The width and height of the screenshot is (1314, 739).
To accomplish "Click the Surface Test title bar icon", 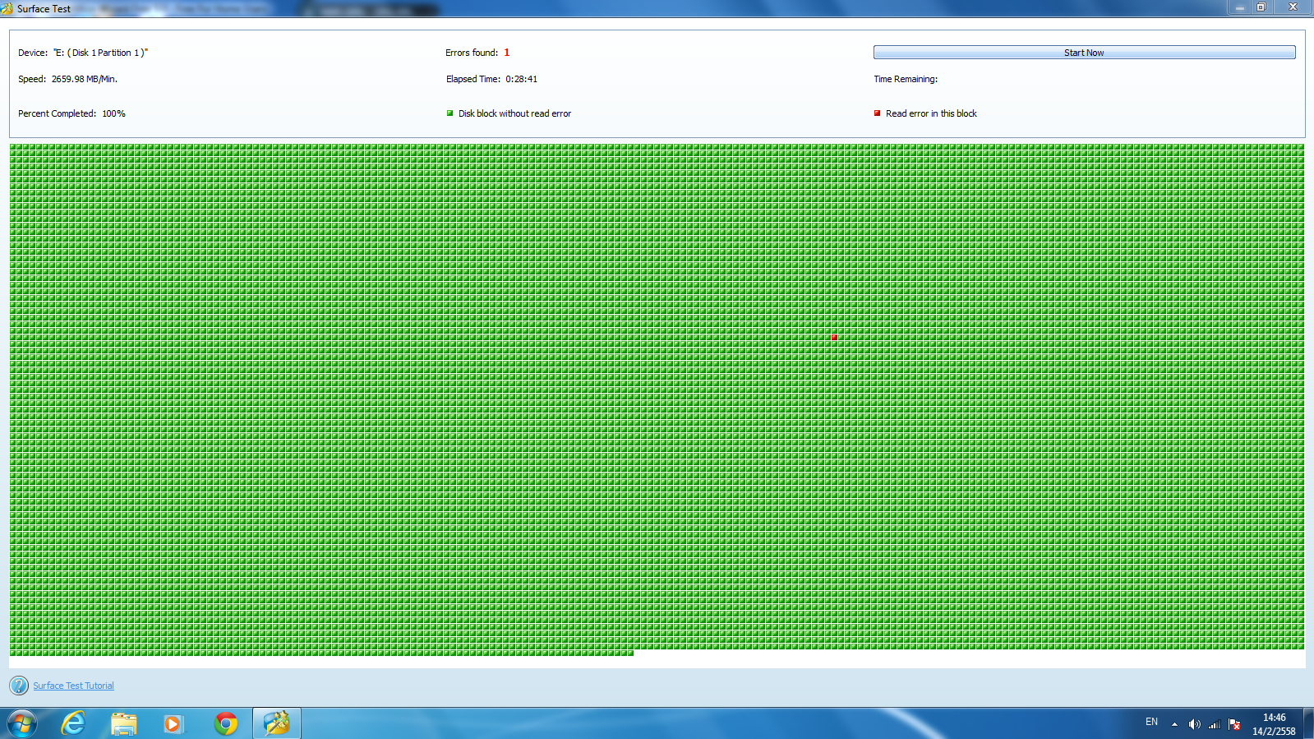I will [7, 9].
